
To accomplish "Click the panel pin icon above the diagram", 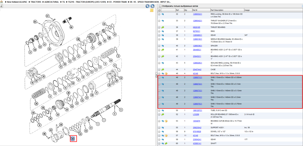I will coord(1,6).
